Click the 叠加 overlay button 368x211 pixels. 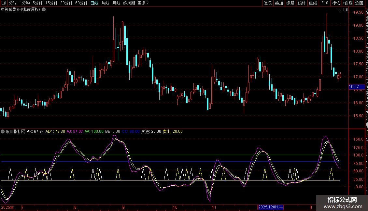pos(279,3)
